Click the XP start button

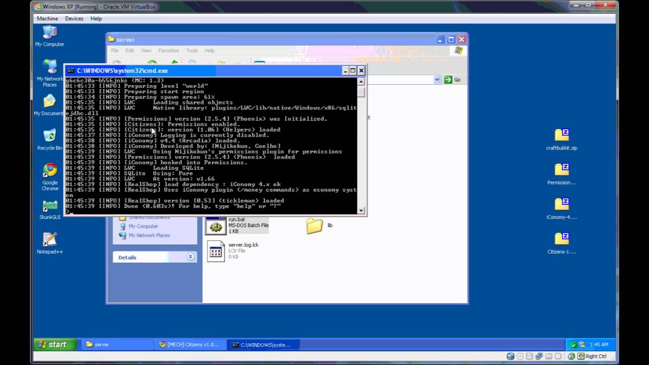point(55,345)
